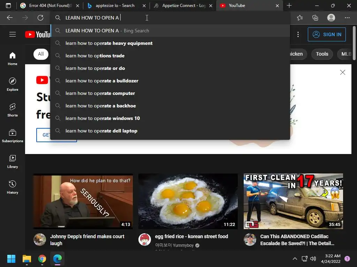The width and height of the screenshot is (357, 267).
Task: Pick suggestion operate dell laptop
Action: tap(170, 131)
